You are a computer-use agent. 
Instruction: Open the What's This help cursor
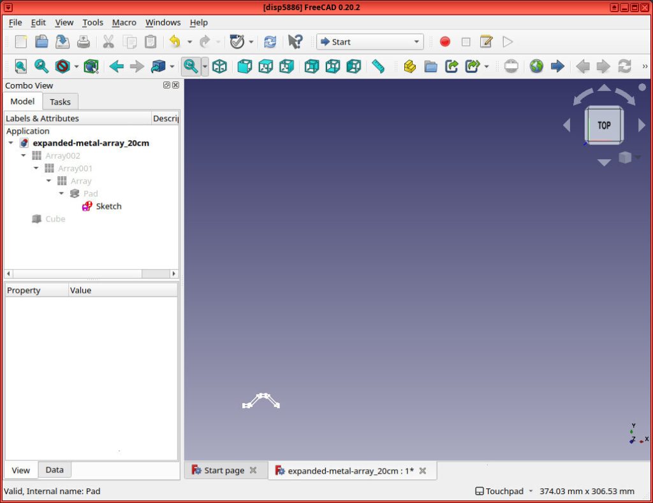click(x=294, y=41)
